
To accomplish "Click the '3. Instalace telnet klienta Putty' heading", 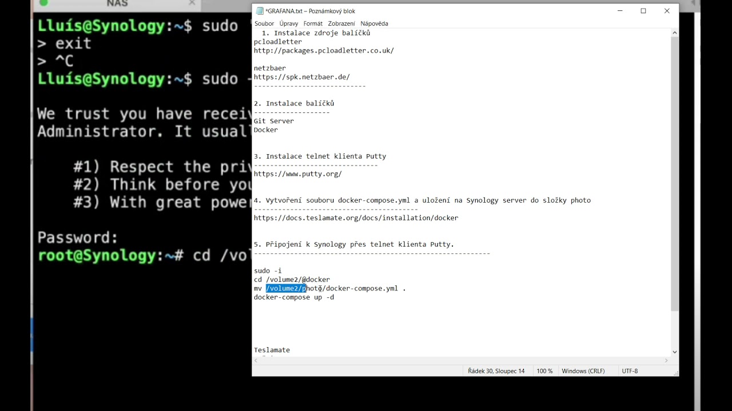I will click(x=320, y=156).
